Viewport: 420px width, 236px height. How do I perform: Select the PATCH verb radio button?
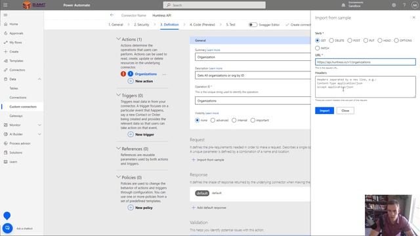318,48
